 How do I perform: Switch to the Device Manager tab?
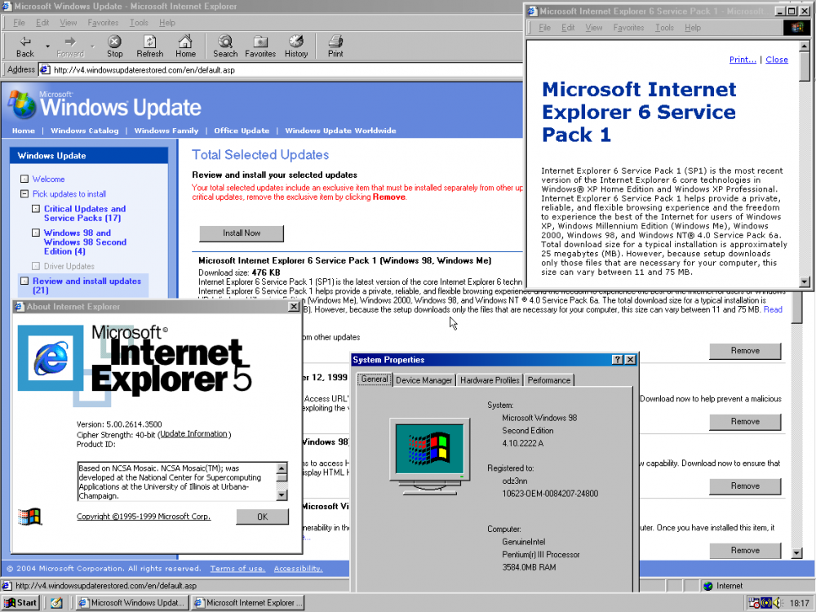424,380
